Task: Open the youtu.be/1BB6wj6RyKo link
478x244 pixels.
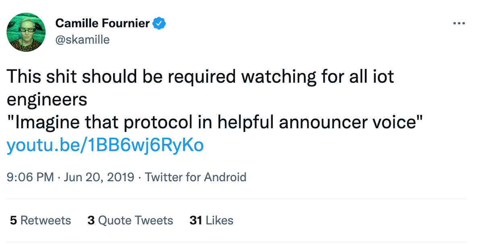Action: (x=105, y=146)
